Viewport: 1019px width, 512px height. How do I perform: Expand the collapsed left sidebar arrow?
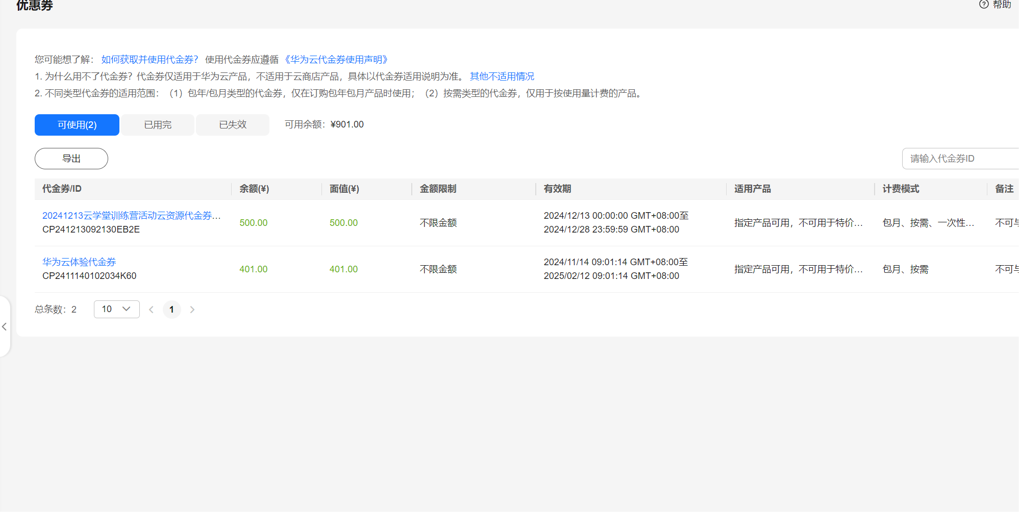tap(4, 326)
